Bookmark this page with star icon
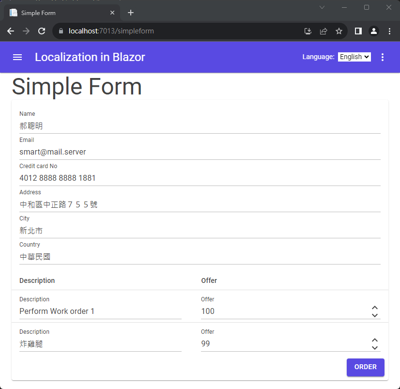This screenshot has width=400, height=389. 339,31
